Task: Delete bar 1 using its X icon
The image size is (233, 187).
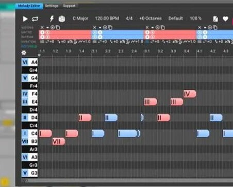Action: pos(42,27)
